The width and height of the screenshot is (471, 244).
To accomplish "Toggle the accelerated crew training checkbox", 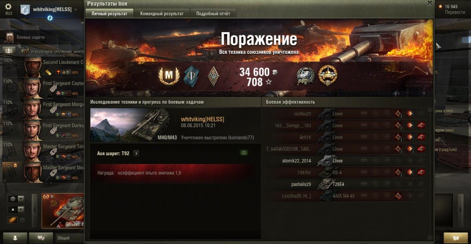I will pyautogui.click(x=27, y=51).
